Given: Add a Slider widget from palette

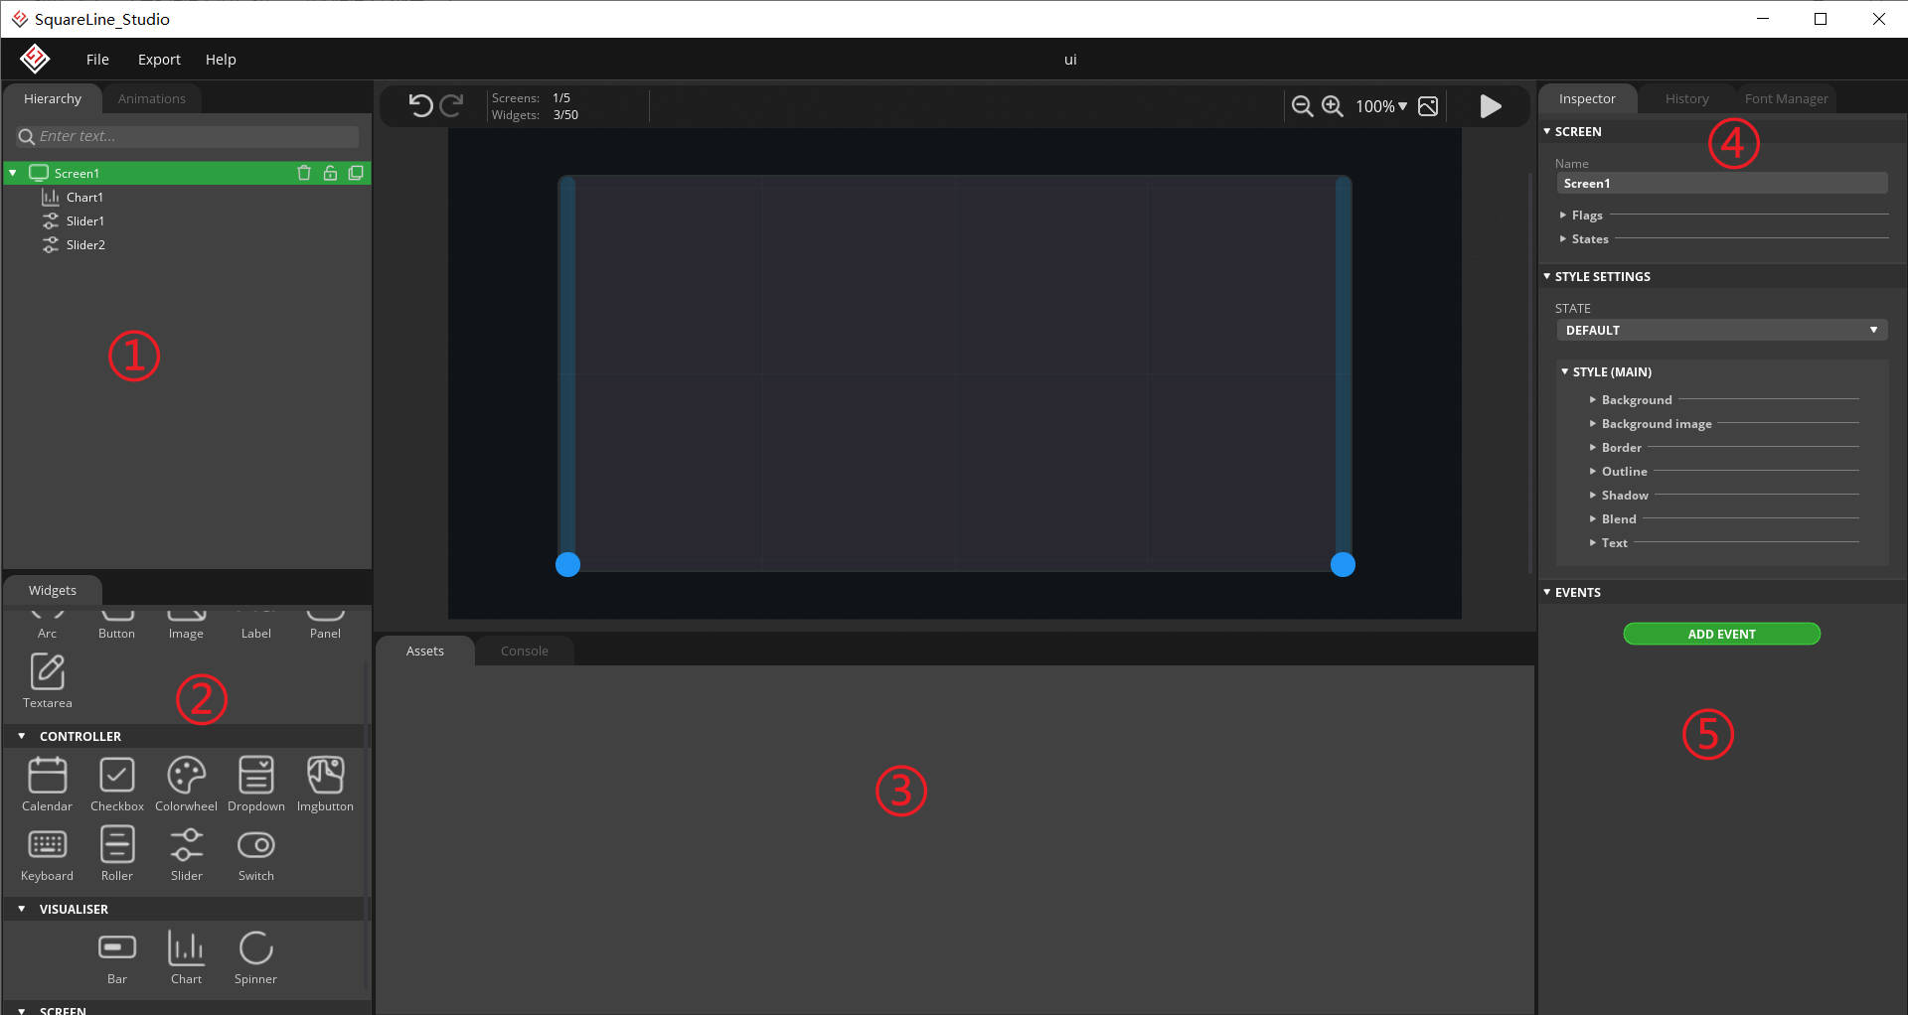Looking at the screenshot, I should 187,854.
